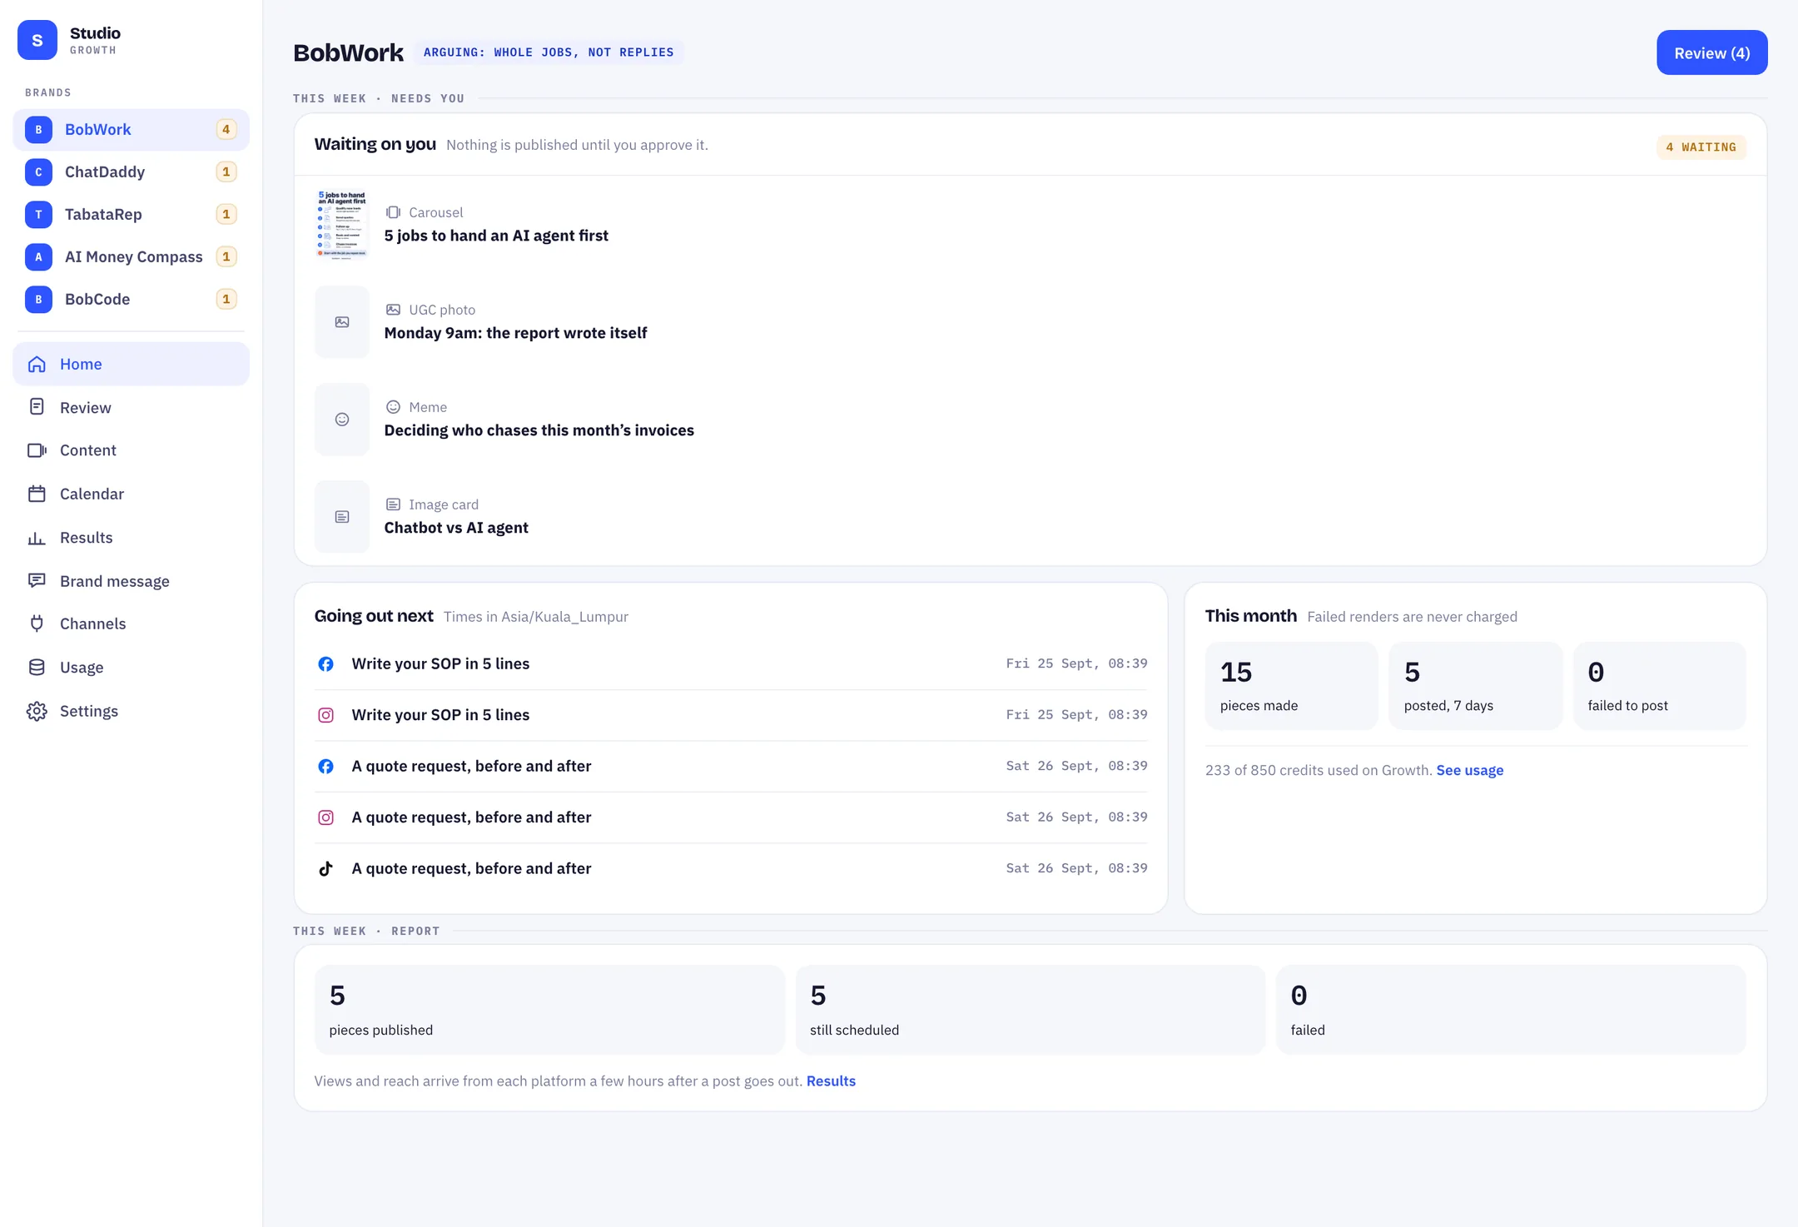The width and height of the screenshot is (1798, 1227).
Task: Click the brand tagline 'ARGUING: WHOLE JOBS, NOT REPLIES'
Action: [x=549, y=52]
